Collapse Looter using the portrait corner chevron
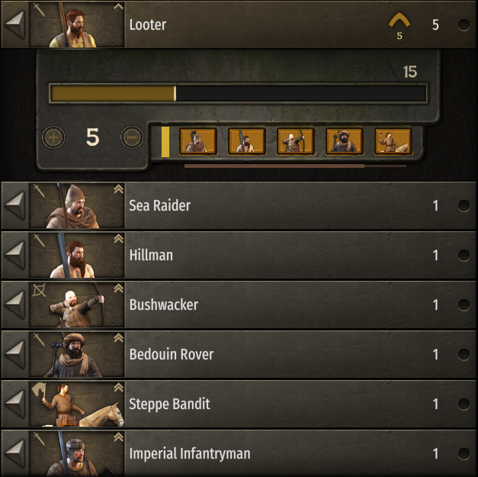478x477 pixels. tap(118, 6)
